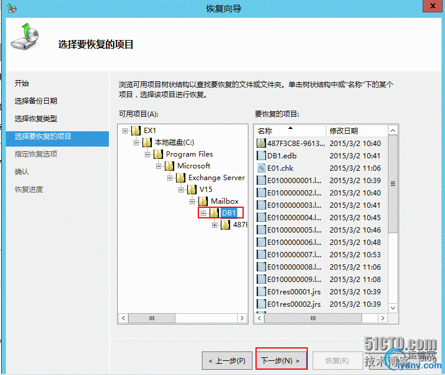Click tree scroll left arrow
The width and height of the screenshot is (445, 375).
[124, 318]
